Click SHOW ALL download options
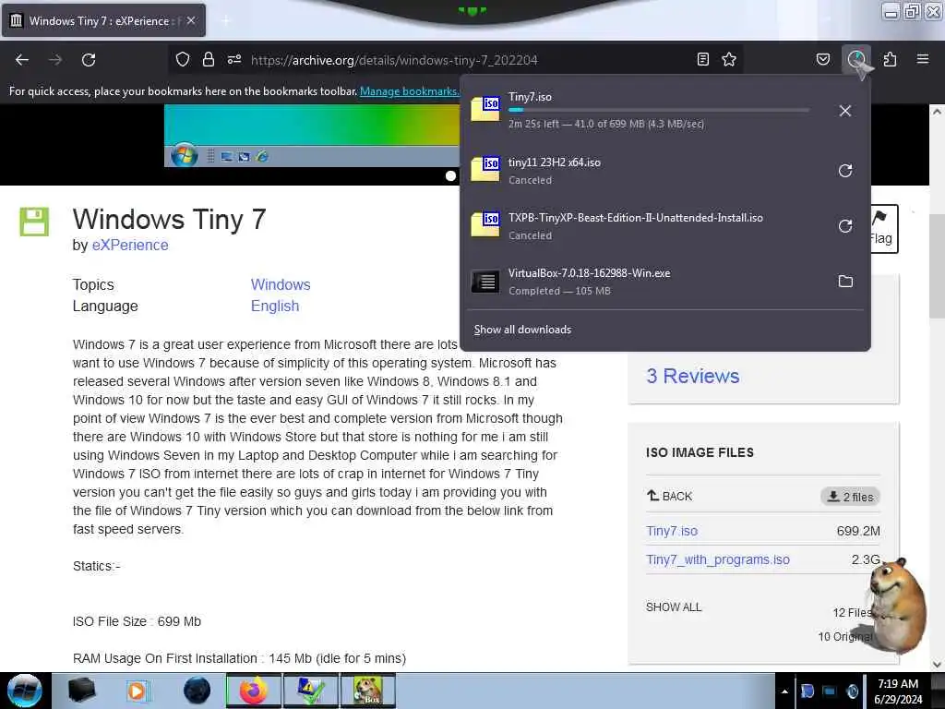Image resolution: width=945 pixels, height=709 pixels. coord(673,607)
